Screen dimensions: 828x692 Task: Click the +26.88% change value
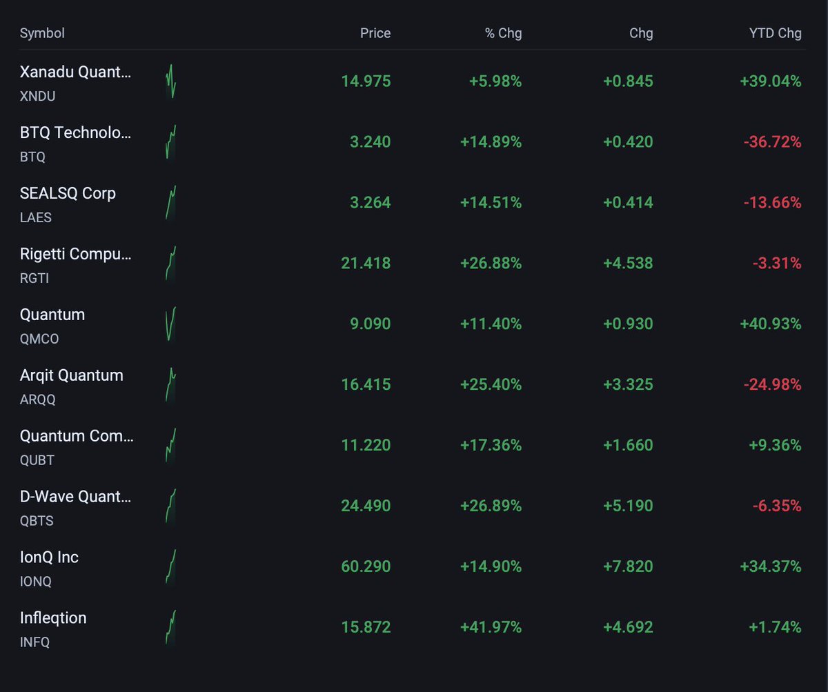coord(491,264)
